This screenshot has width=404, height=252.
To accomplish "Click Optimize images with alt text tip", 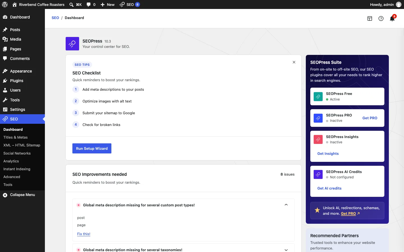I will [107, 101].
